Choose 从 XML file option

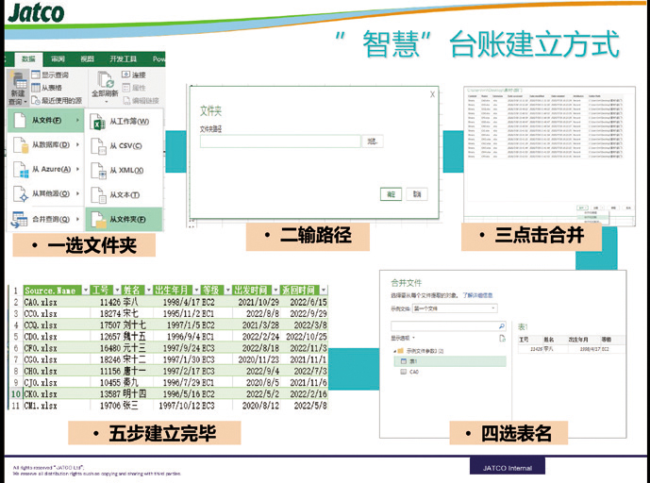(x=97, y=171)
